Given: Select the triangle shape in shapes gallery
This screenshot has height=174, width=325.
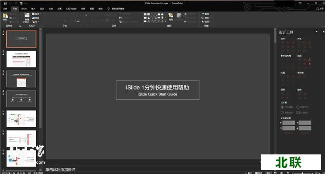Looking at the screenshot, I should [x=149, y=18].
